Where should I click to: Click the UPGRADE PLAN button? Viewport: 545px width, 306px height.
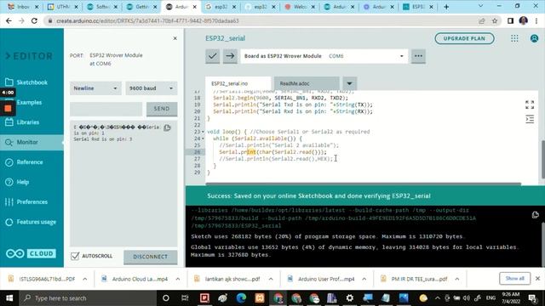coord(464,38)
